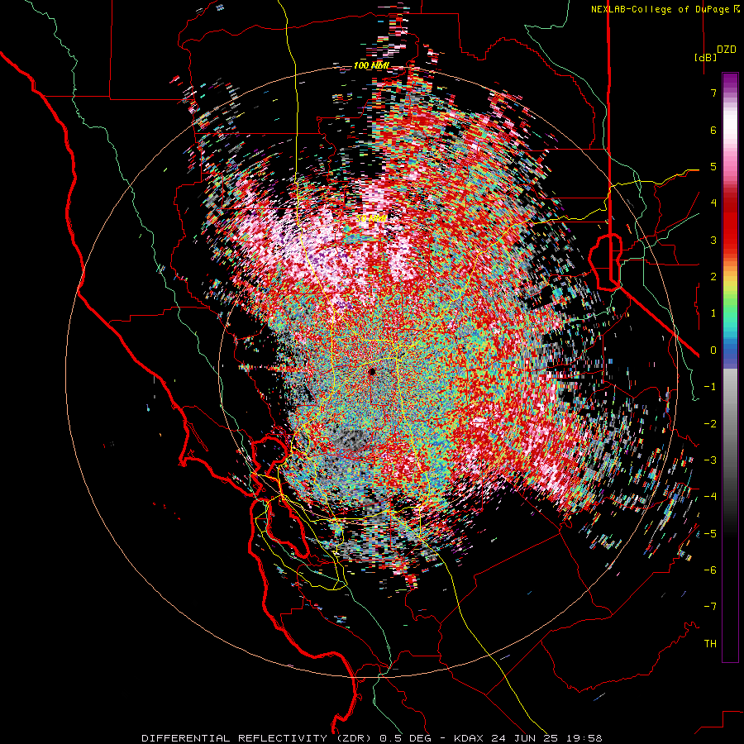
Task: Click the 50 NM range ring label
Action: (371, 219)
